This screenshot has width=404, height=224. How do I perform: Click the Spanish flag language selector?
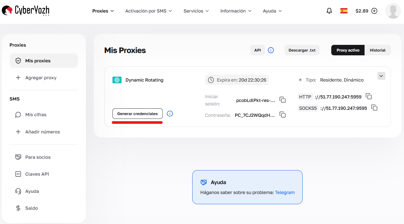[344, 10]
